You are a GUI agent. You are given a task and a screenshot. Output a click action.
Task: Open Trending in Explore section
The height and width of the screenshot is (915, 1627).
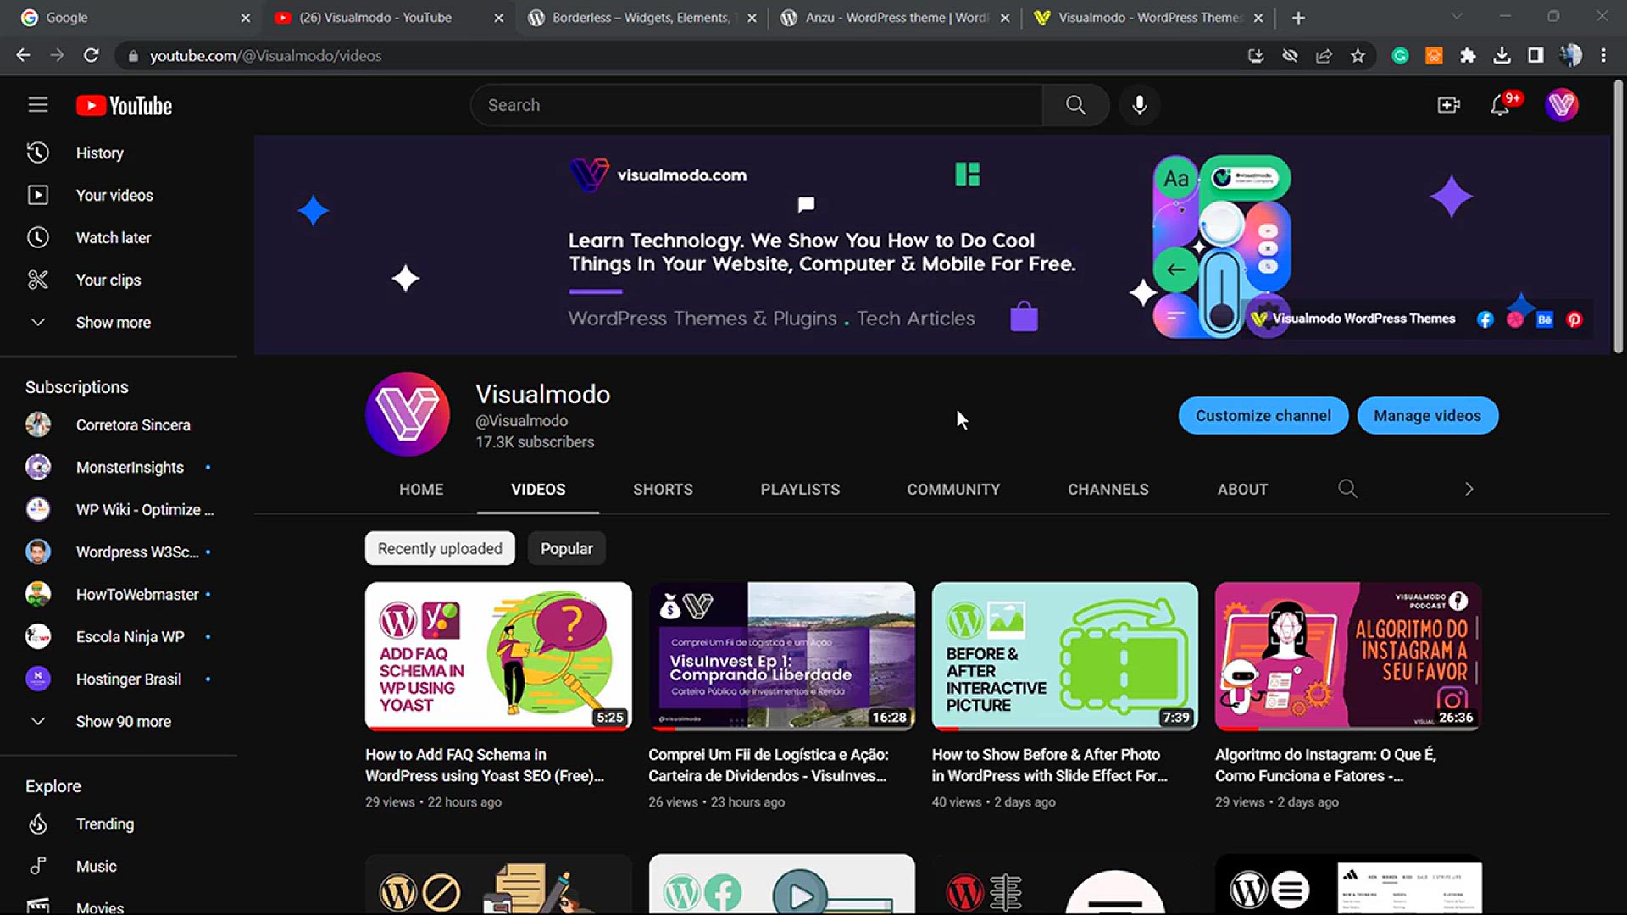(119, 823)
